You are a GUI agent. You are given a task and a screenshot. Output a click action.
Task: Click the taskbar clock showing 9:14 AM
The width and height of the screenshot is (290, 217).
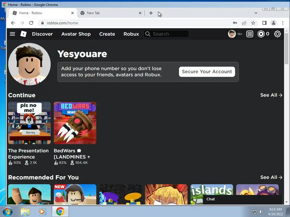click(276, 212)
